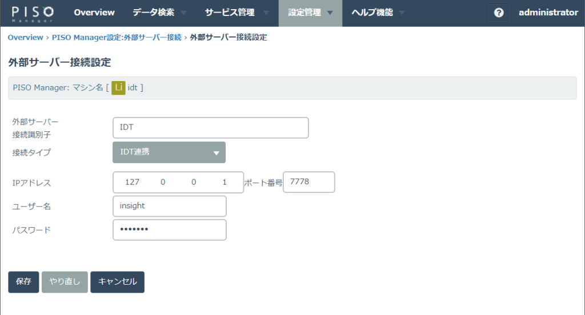Screen dimensions: 585x315
Task: Focus the 外部サーバー接続識別子 field containing IDT
Action: coord(210,127)
